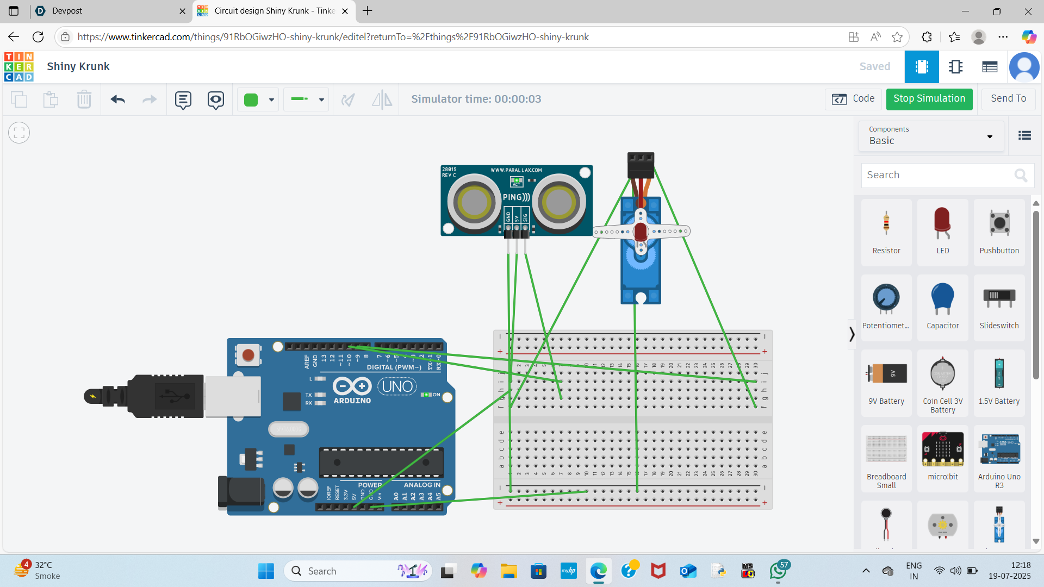Click the zoom to fit icon
The width and height of the screenshot is (1044, 587).
pos(19,133)
